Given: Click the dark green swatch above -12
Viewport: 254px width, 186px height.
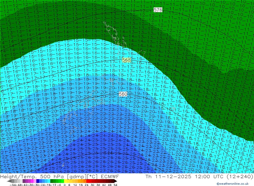Looking at the screenshot, I should (52, 181).
